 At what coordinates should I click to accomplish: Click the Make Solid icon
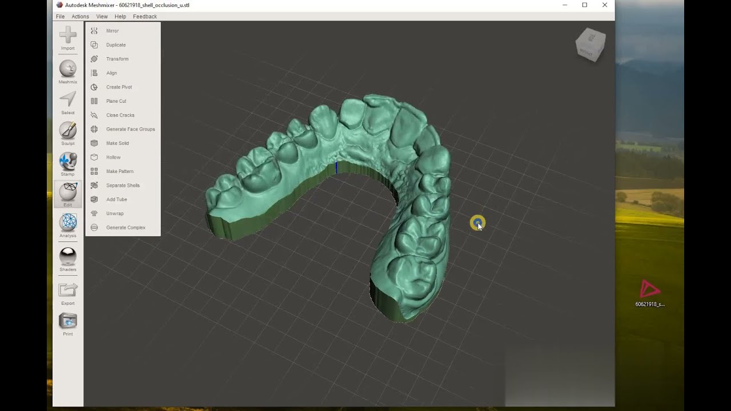tap(94, 143)
